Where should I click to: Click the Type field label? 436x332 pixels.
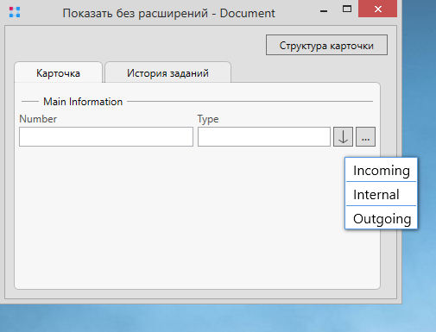click(208, 119)
